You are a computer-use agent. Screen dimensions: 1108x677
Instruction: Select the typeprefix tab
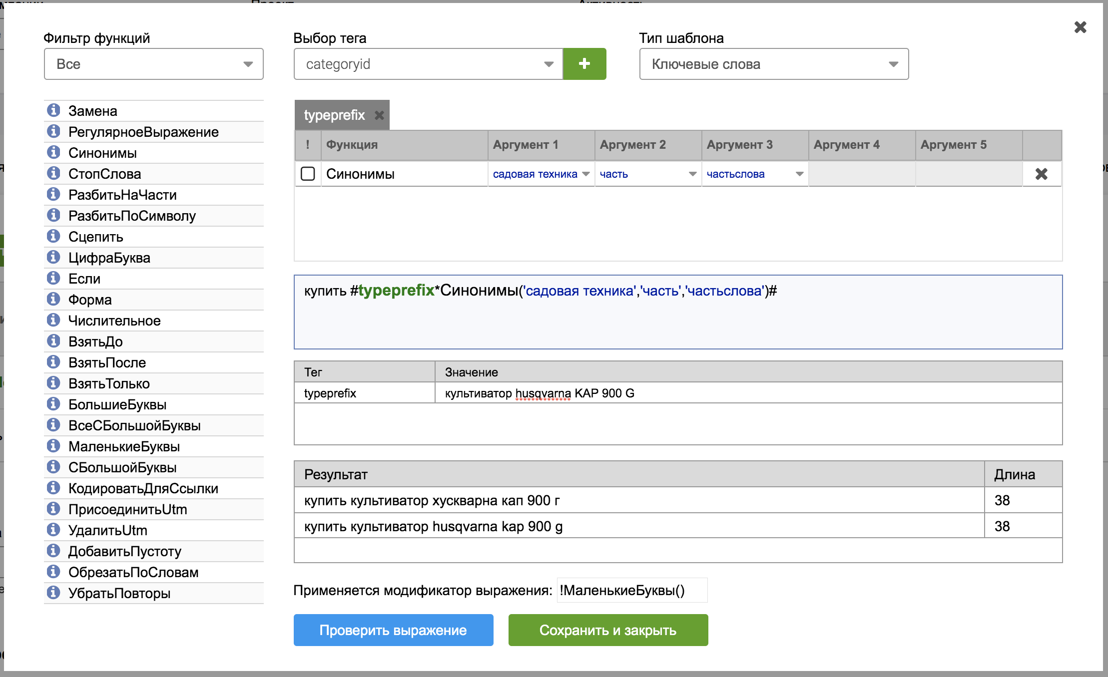pyautogui.click(x=334, y=115)
